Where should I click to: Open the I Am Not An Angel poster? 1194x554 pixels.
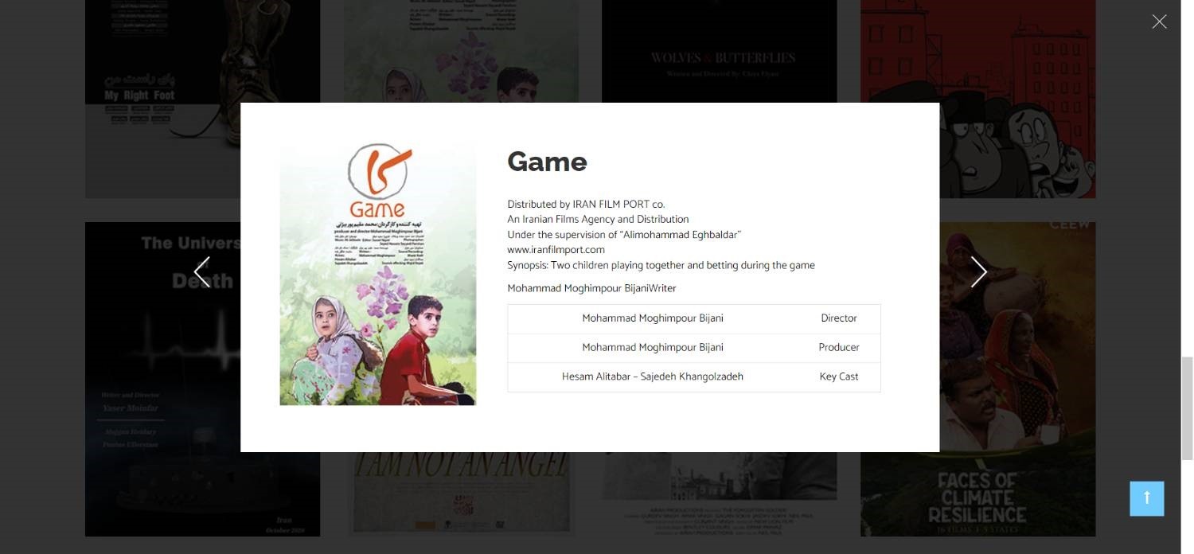point(460,494)
